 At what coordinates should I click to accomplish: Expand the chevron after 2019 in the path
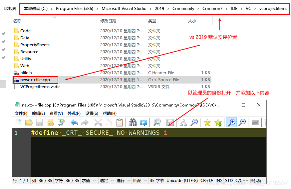pyautogui.click(x=168, y=9)
